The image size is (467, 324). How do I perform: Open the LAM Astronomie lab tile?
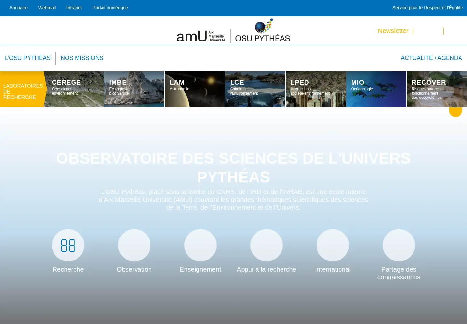195,89
